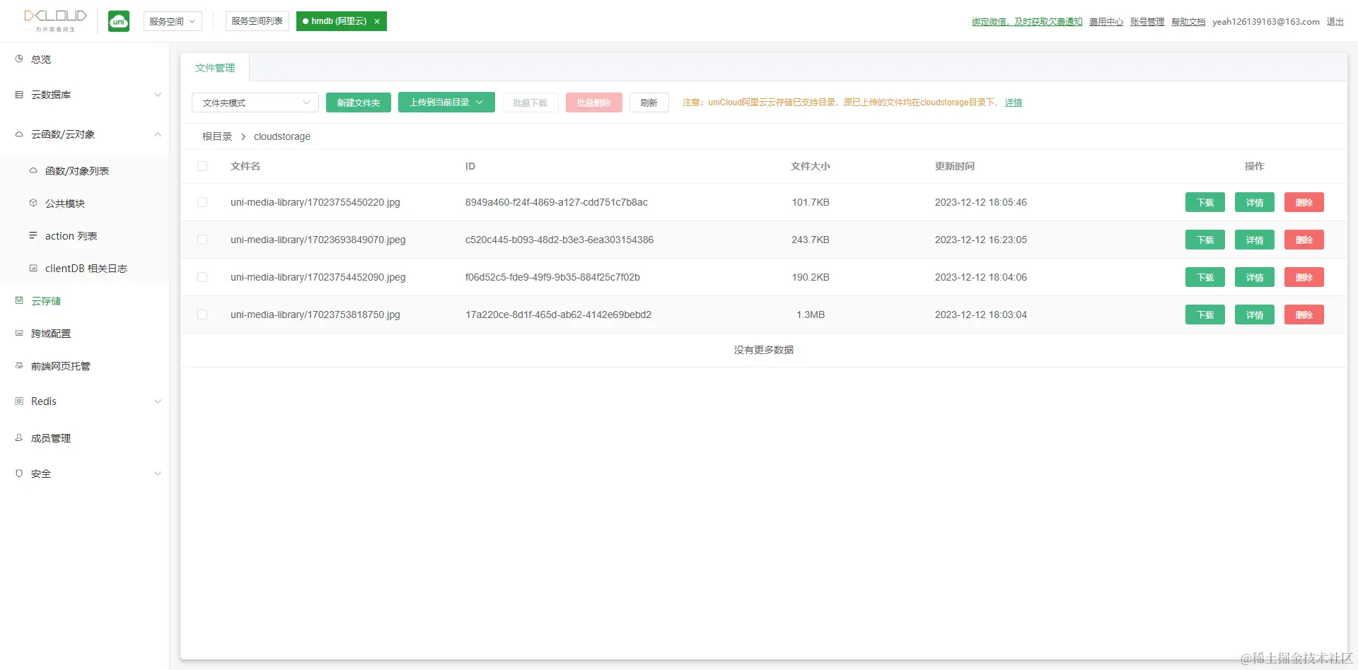The height and width of the screenshot is (670, 1358).
Task: Open 公共模块 in sidebar
Action: [65, 204]
